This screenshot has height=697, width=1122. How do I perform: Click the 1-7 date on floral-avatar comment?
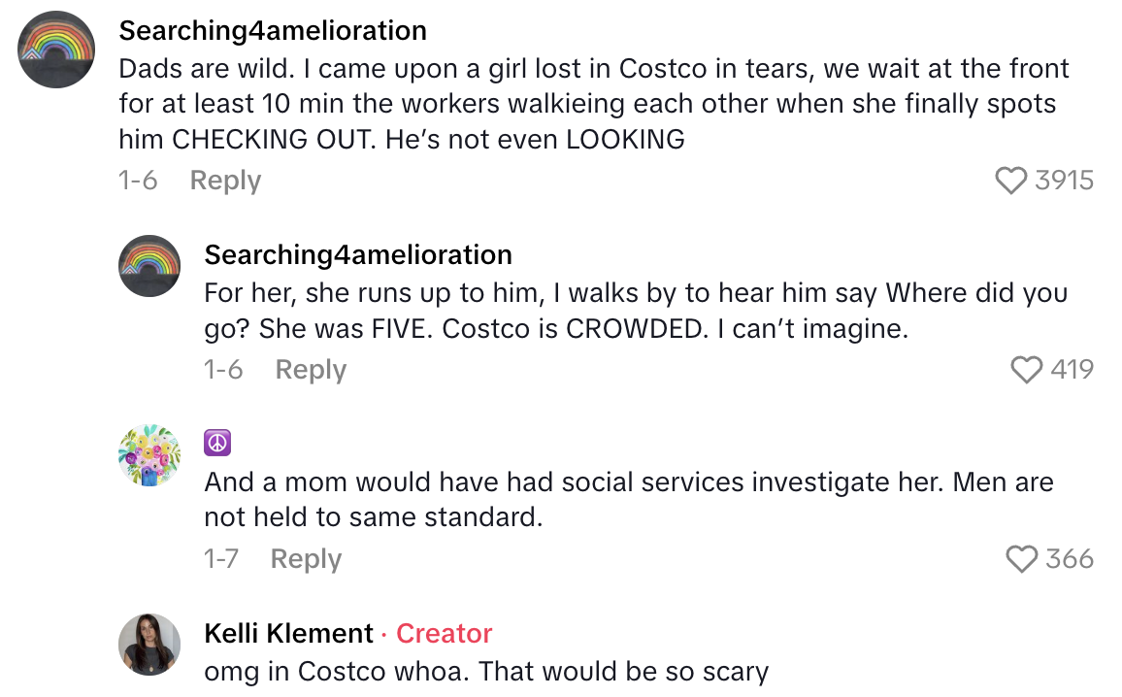221,559
